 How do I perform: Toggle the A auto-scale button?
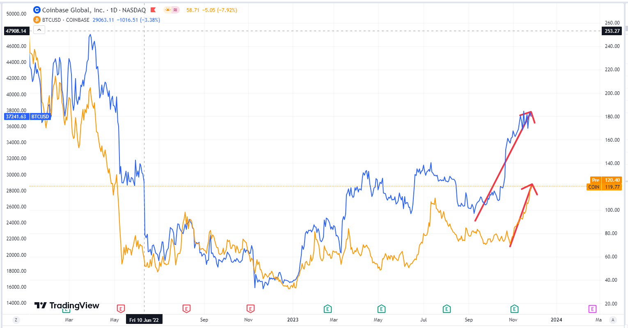(x=613, y=320)
